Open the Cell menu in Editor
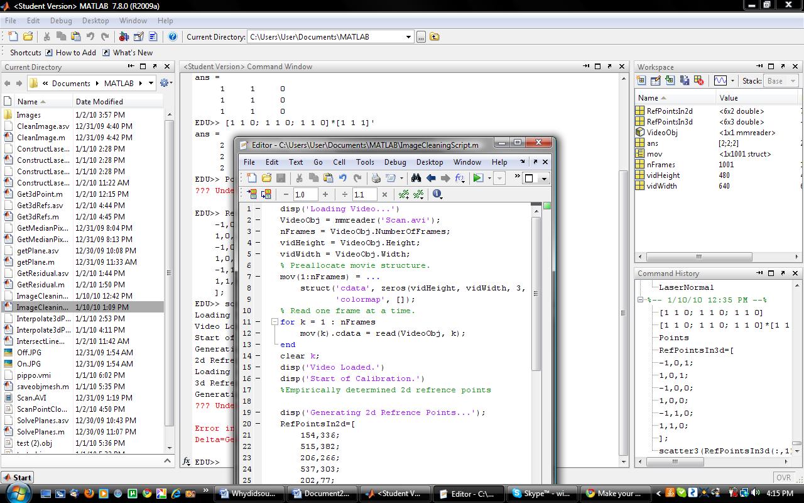 [339, 162]
